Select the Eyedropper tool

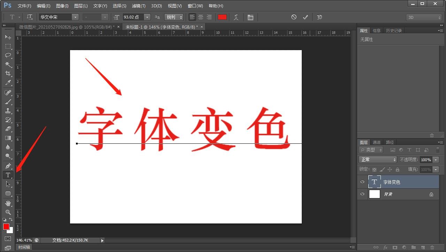pyautogui.click(x=8, y=82)
